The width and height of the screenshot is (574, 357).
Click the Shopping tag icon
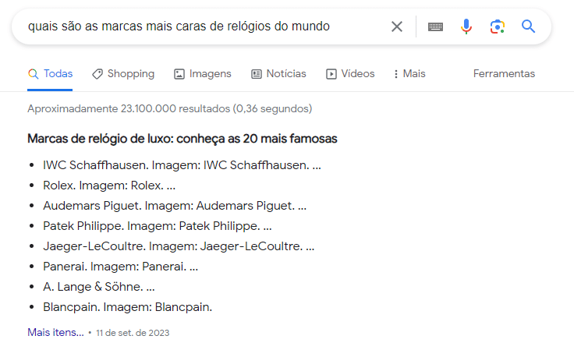(97, 74)
